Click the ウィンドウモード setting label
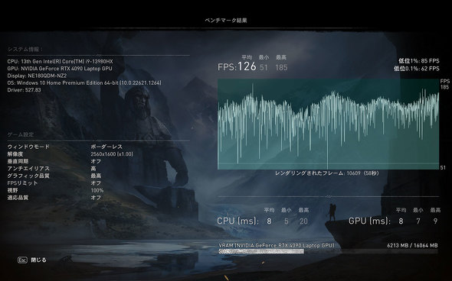The width and height of the screenshot is (452, 281). coord(28,147)
